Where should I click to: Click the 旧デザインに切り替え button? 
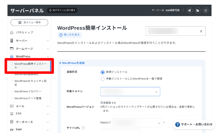tap(62, 10)
